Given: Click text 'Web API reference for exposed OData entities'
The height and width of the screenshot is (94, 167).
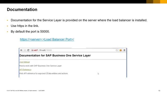Looking at the screenshot, I should coord(38,73).
